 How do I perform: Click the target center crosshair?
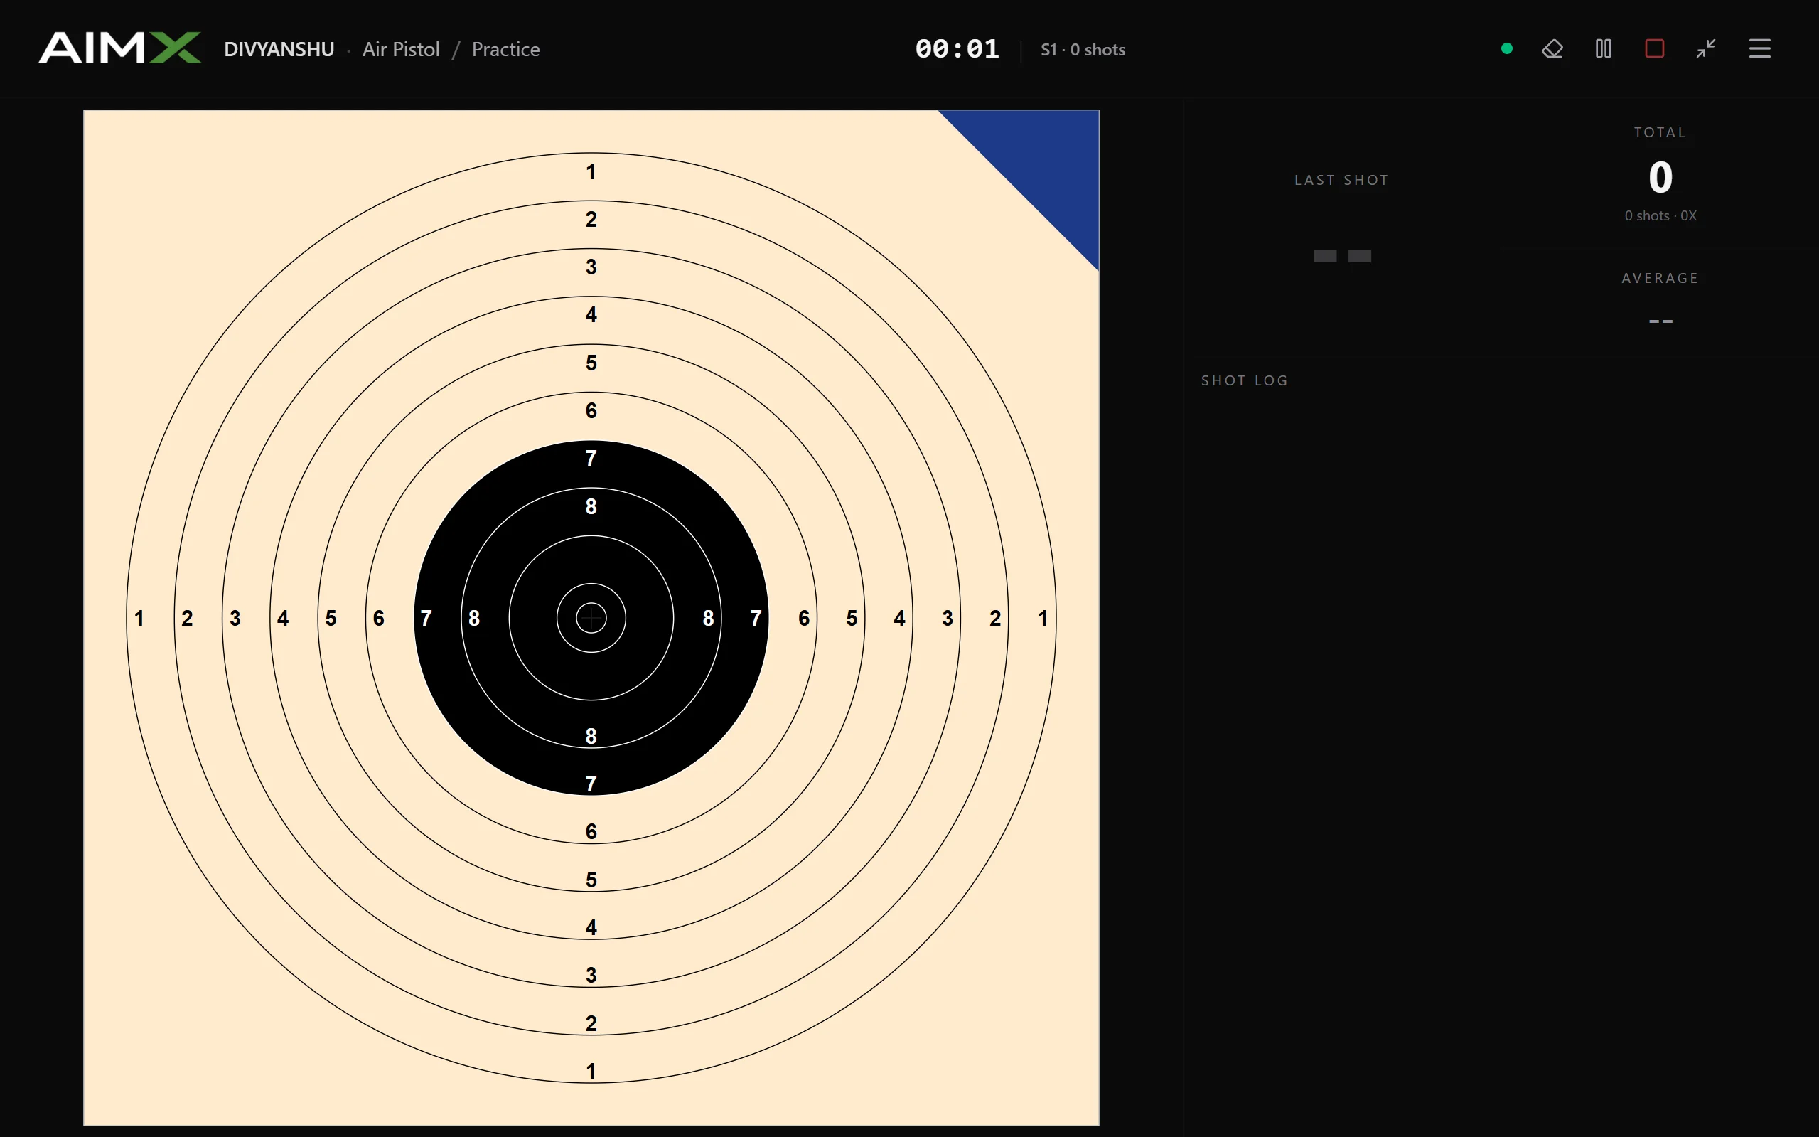pyautogui.click(x=591, y=618)
